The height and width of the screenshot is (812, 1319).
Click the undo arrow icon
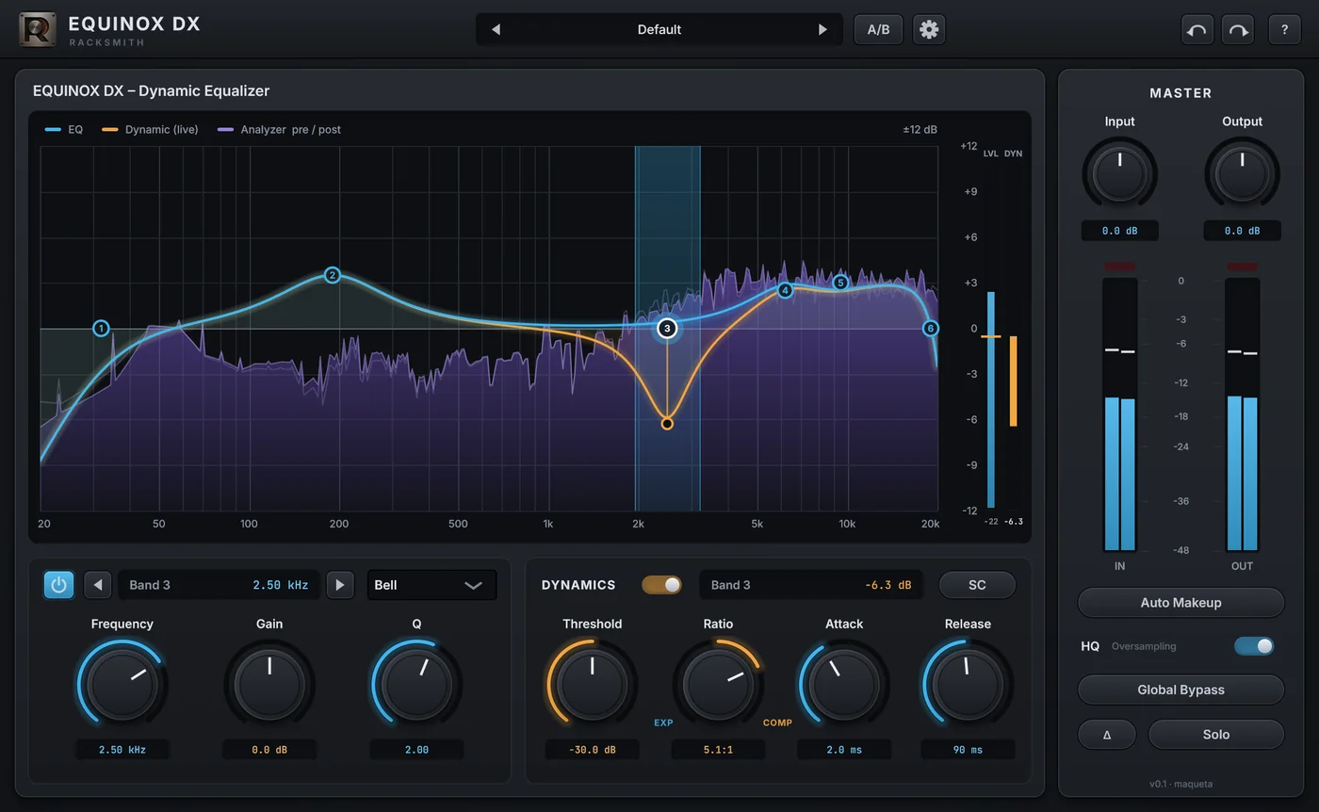[1197, 30]
